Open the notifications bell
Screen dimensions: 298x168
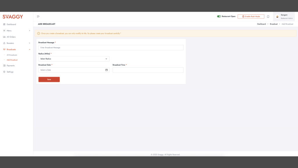(268, 17)
